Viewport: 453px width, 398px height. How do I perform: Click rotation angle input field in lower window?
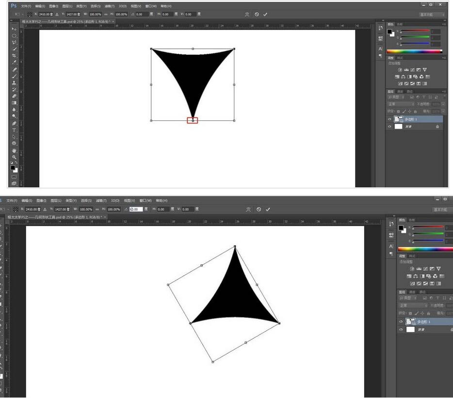tap(136, 209)
